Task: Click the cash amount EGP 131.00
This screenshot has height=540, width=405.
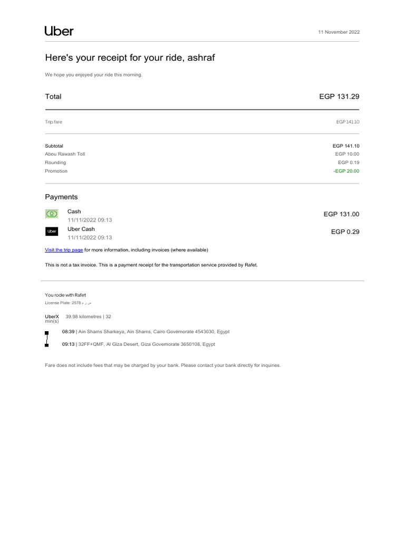Action: coord(341,214)
